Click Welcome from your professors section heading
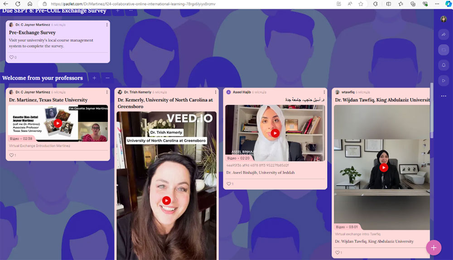This screenshot has width=453, height=260. tap(43, 78)
